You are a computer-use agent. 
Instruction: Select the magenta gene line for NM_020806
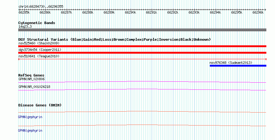point(142,82)
